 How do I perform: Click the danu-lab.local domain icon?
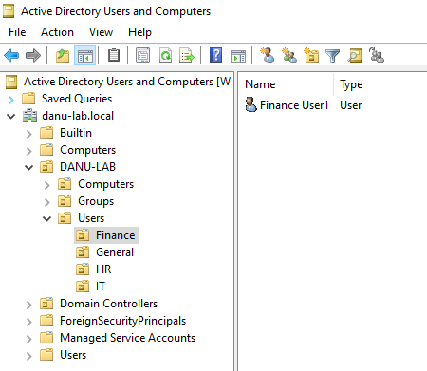pos(29,116)
